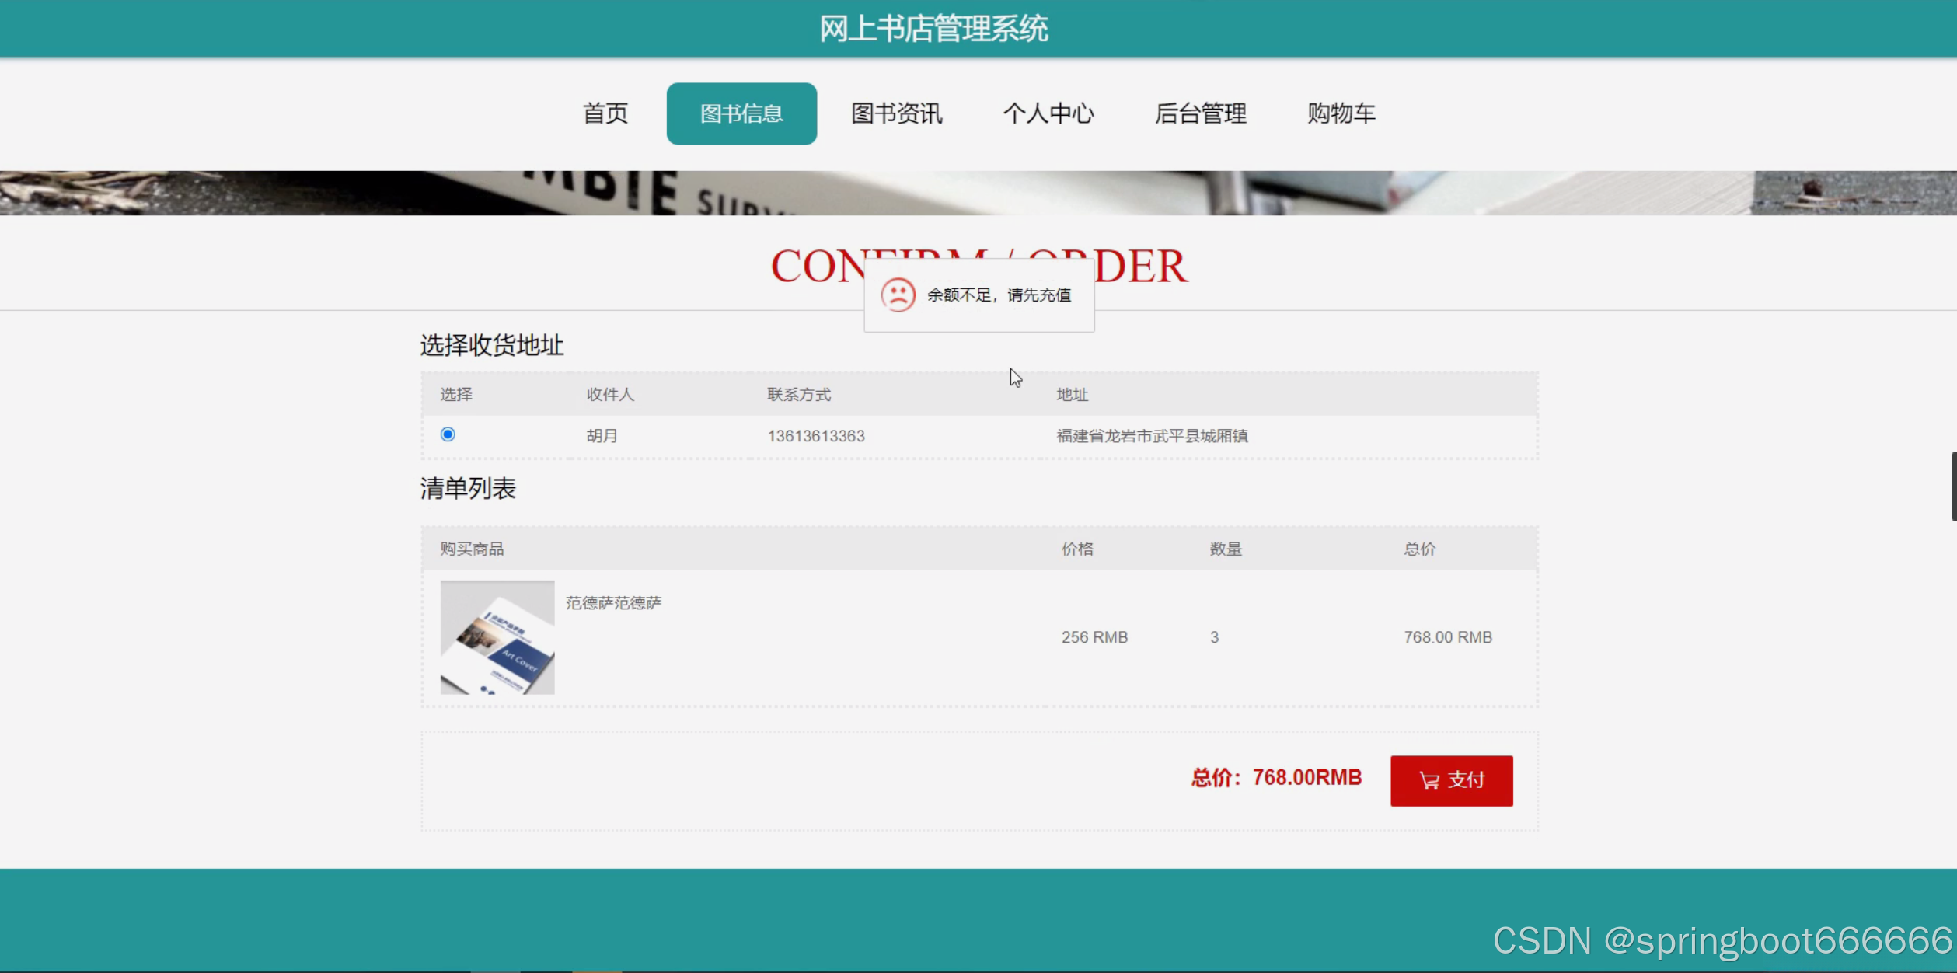The height and width of the screenshot is (973, 1957).
Task: Click the cart icon in the pay button
Action: tap(1429, 780)
